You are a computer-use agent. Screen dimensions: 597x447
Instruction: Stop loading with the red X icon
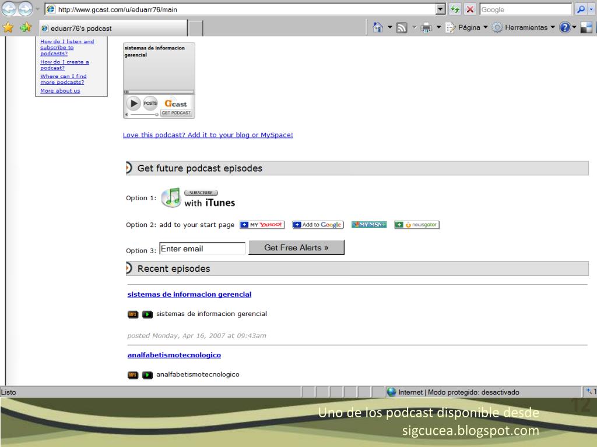pos(470,9)
